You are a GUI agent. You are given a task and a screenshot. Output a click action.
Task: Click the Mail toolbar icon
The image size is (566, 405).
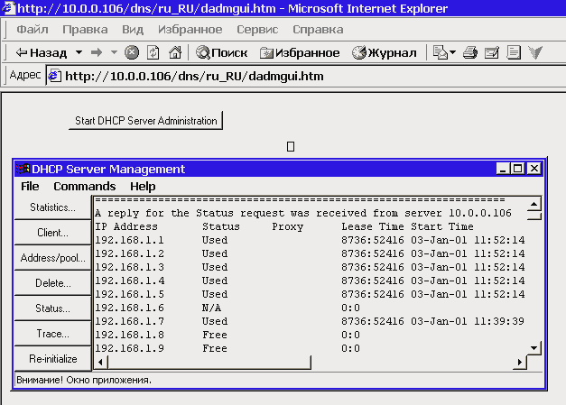click(440, 52)
